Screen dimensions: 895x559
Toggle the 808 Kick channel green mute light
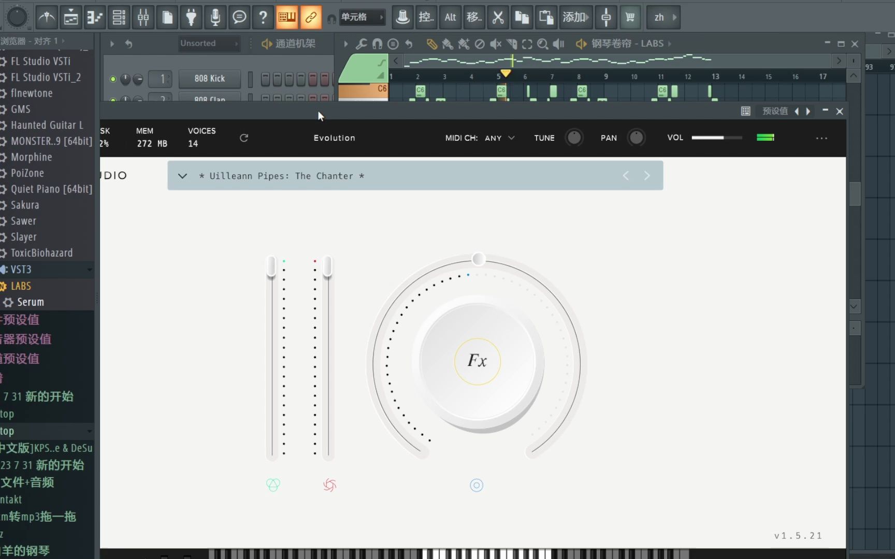[113, 79]
